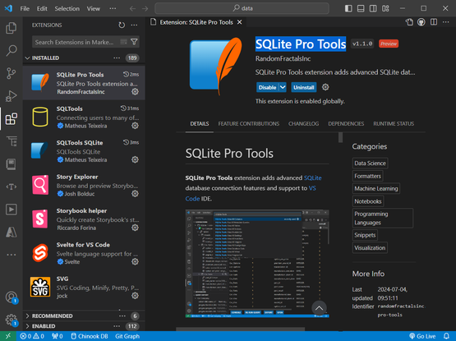The width and height of the screenshot is (456, 341).
Task: Show additional activity bar views ellipsis
Action: click(11, 255)
